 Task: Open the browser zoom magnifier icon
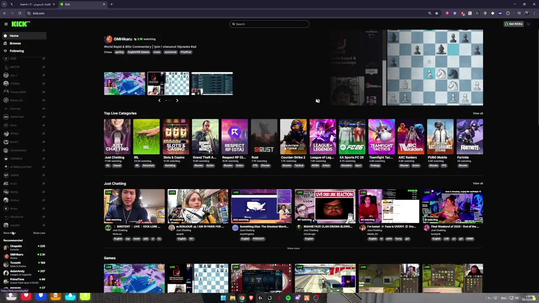click(x=430, y=13)
